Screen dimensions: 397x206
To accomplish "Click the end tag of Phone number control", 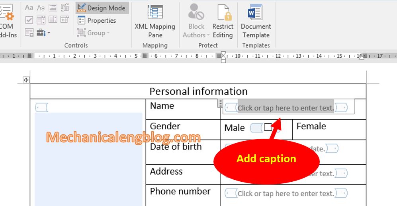I will [x=341, y=193].
